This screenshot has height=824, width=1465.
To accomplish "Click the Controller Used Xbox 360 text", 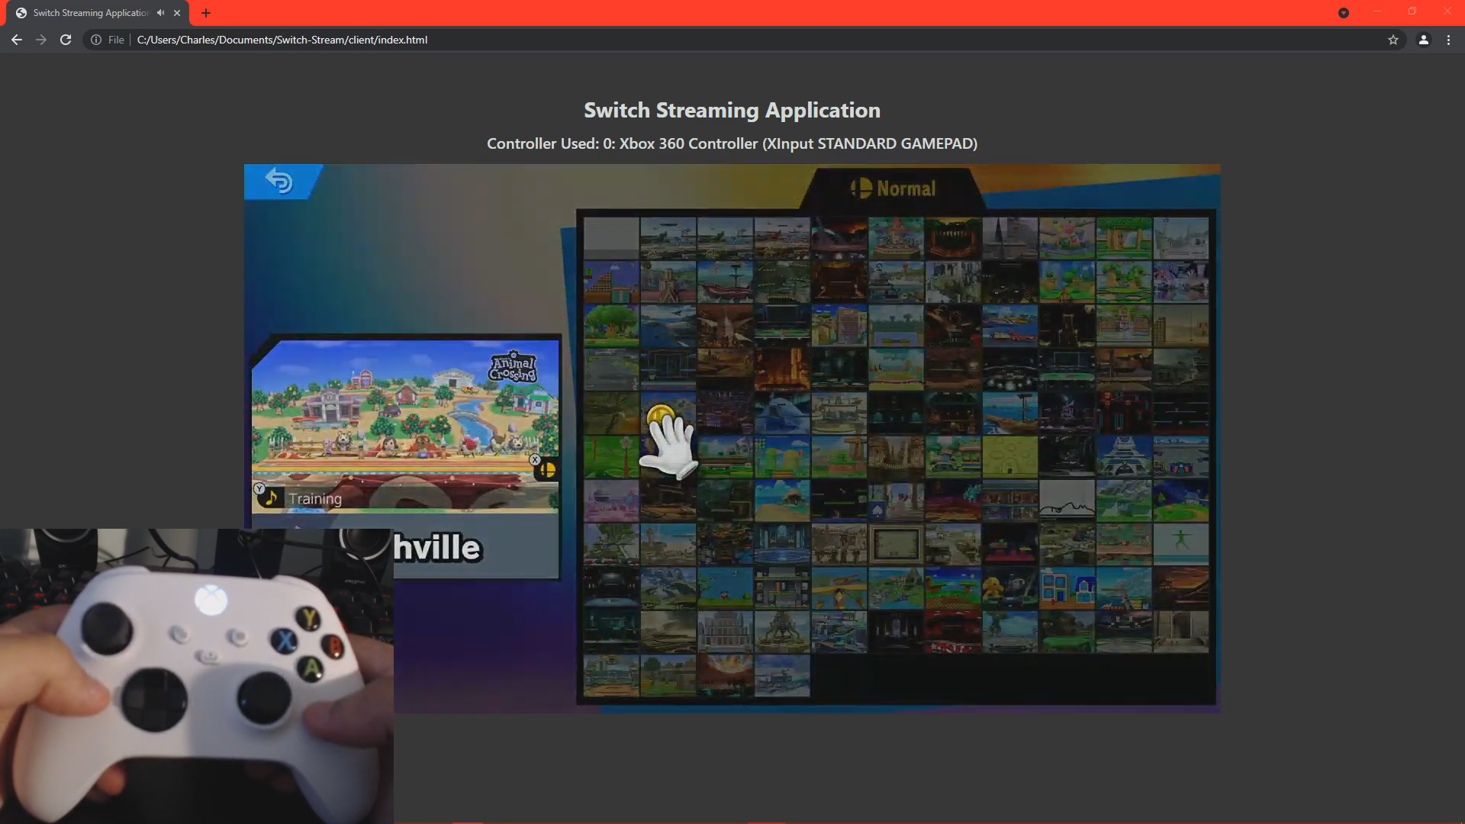I will pyautogui.click(x=732, y=143).
